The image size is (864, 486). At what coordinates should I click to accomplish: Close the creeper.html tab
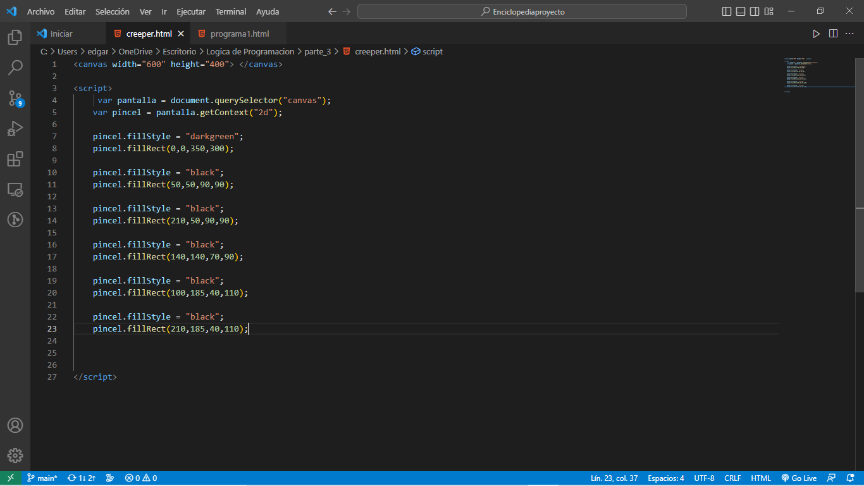[181, 34]
